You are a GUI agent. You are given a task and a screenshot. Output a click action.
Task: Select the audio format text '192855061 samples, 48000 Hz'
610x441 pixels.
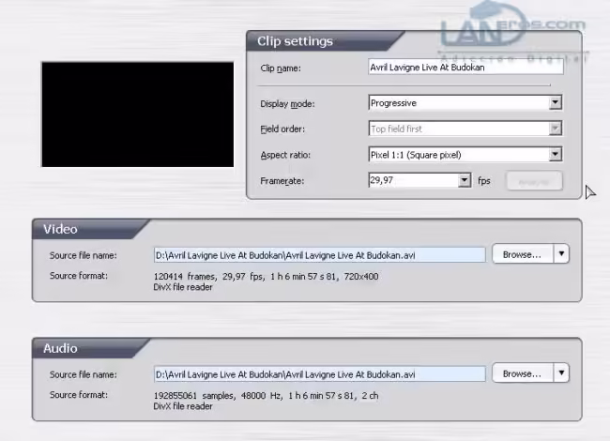tap(218, 396)
